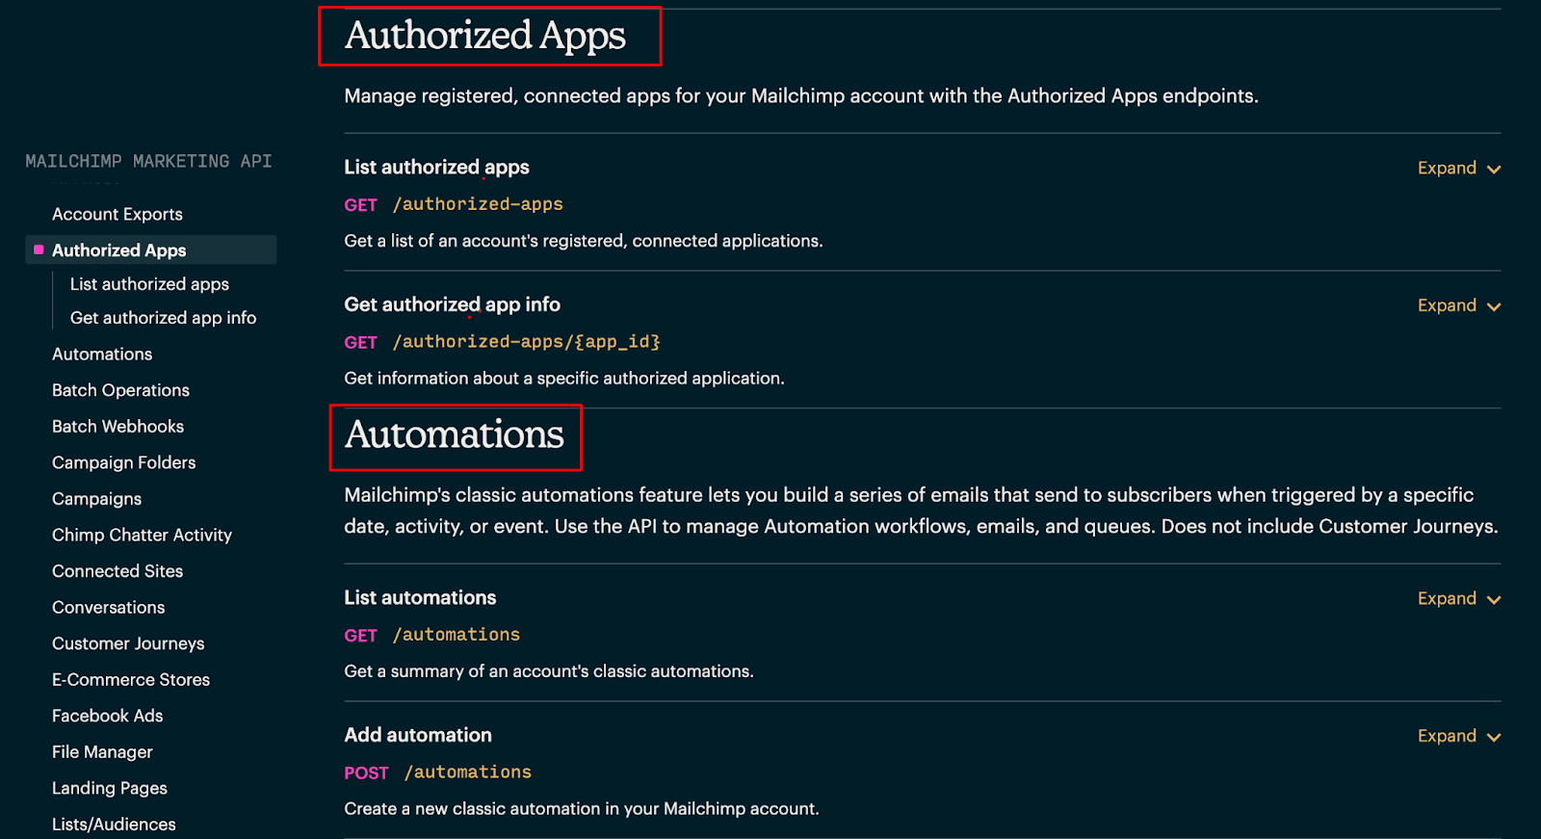The image size is (1541, 839).
Task: Open the List authorized apps sub-item
Action: (x=149, y=284)
